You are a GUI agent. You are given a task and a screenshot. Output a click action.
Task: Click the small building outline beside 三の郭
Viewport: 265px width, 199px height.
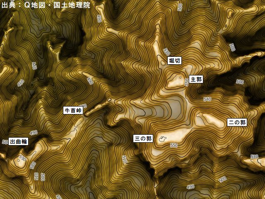pyautogui.click(x=162, y=139)
